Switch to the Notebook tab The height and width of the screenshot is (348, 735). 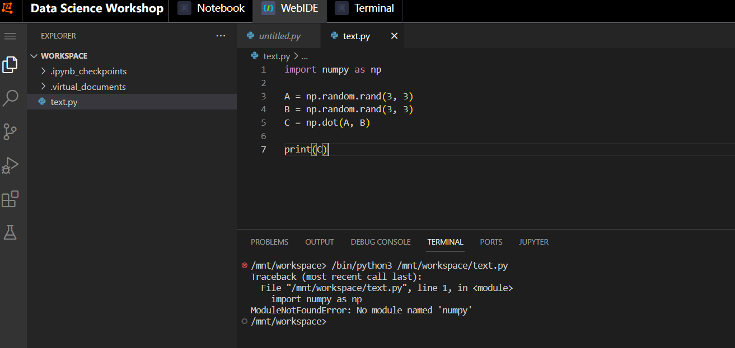click(x=211, y=8)
